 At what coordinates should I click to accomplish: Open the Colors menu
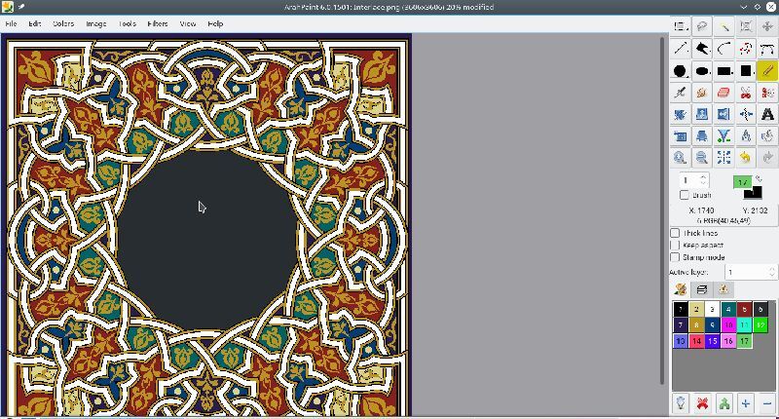click(63, 23)
